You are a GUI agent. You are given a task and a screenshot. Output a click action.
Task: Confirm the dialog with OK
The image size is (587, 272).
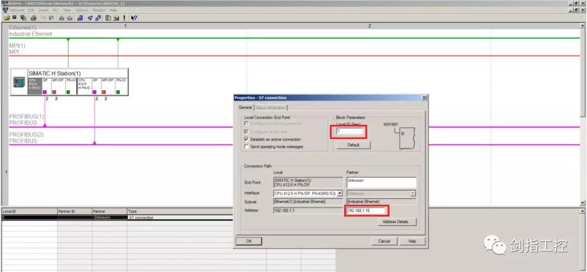(x=248, y=241)
